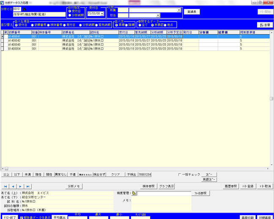
Task: Click the table scroll-down arrow
Action: pos(271,165)
